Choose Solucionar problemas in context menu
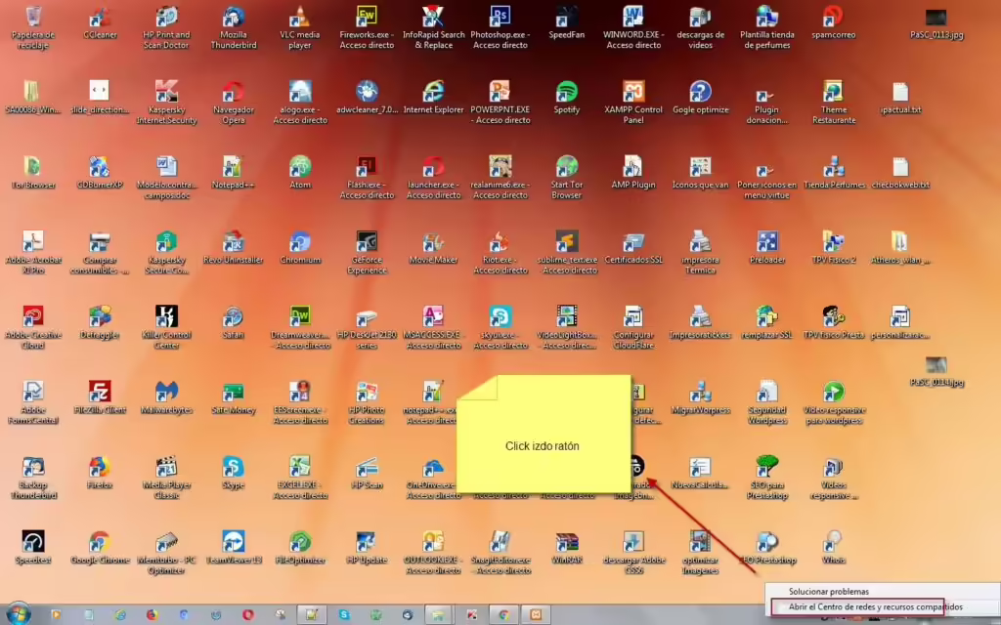The width and height of the screenshot is (1001, 625). coord(828,591)
